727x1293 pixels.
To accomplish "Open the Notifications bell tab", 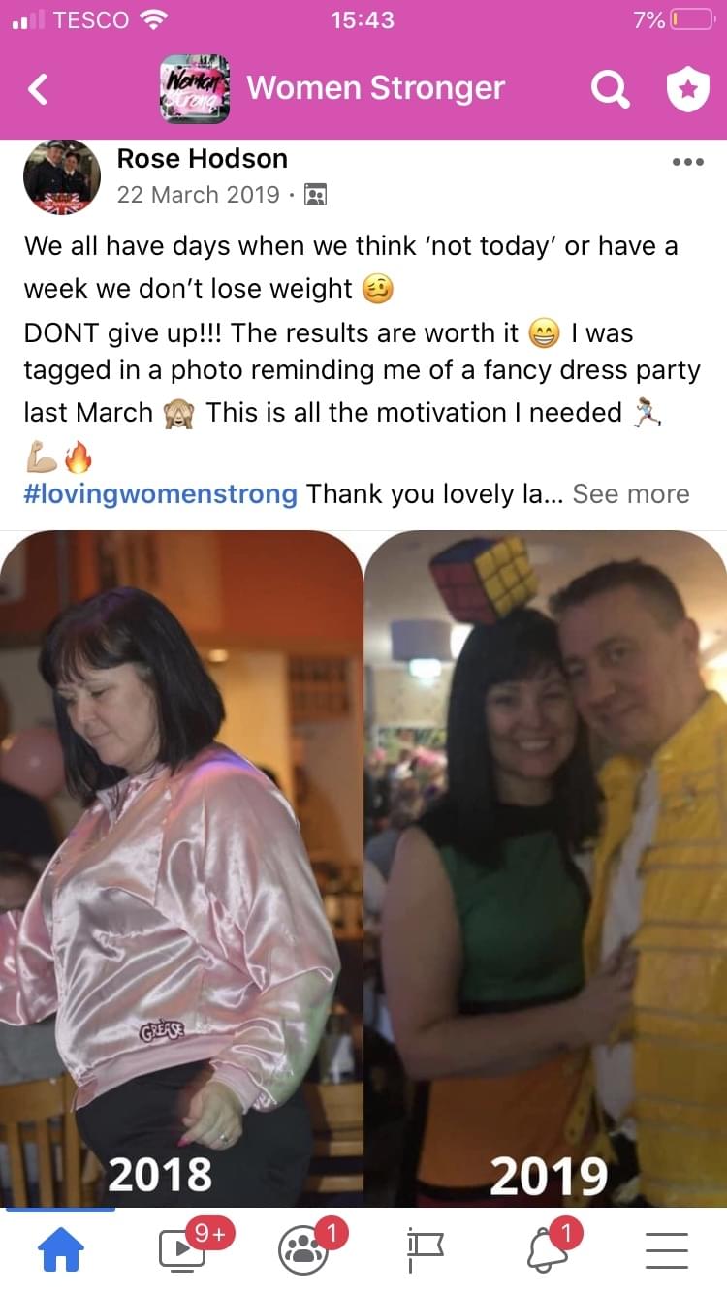I will (x=546, y=1250).
